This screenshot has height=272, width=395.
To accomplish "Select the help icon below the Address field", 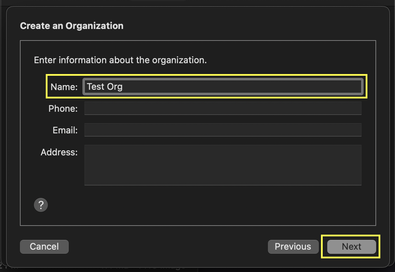I will coord(41,205).
